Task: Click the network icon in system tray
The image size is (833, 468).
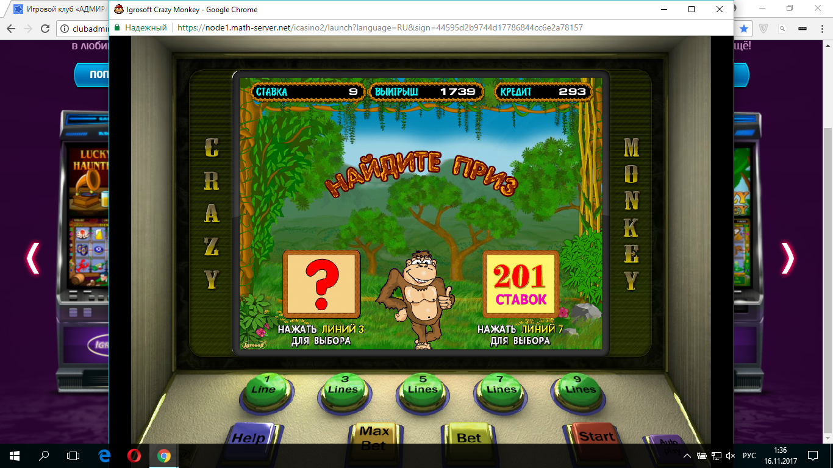Action: click(717, 456)
